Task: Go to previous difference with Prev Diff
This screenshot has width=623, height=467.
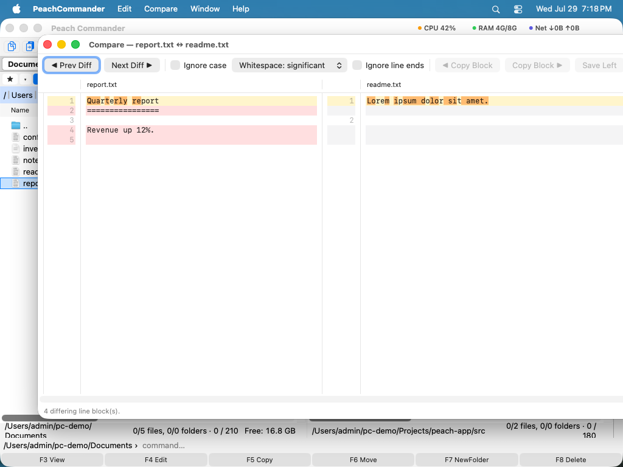Action: tap(72, 65)
